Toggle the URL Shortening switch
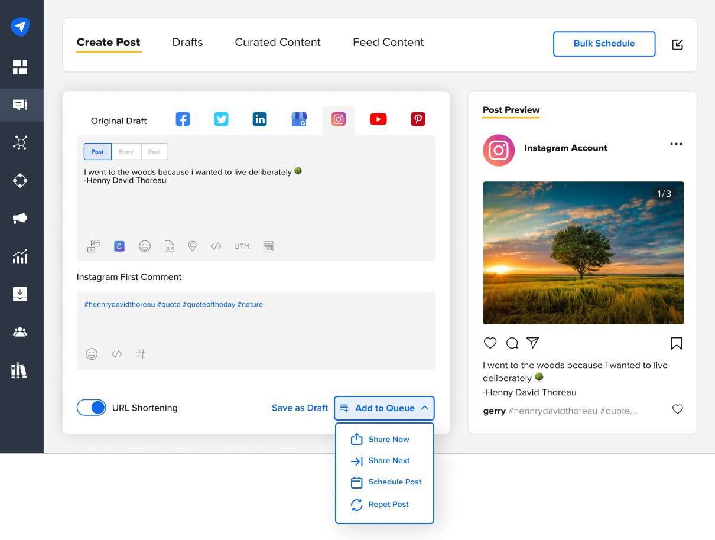715x540 pixels. click(x=92, y=408)
